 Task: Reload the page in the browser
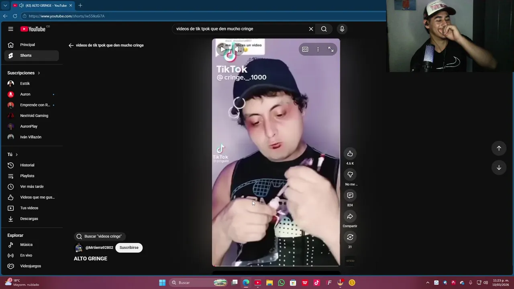pos(15,16)
